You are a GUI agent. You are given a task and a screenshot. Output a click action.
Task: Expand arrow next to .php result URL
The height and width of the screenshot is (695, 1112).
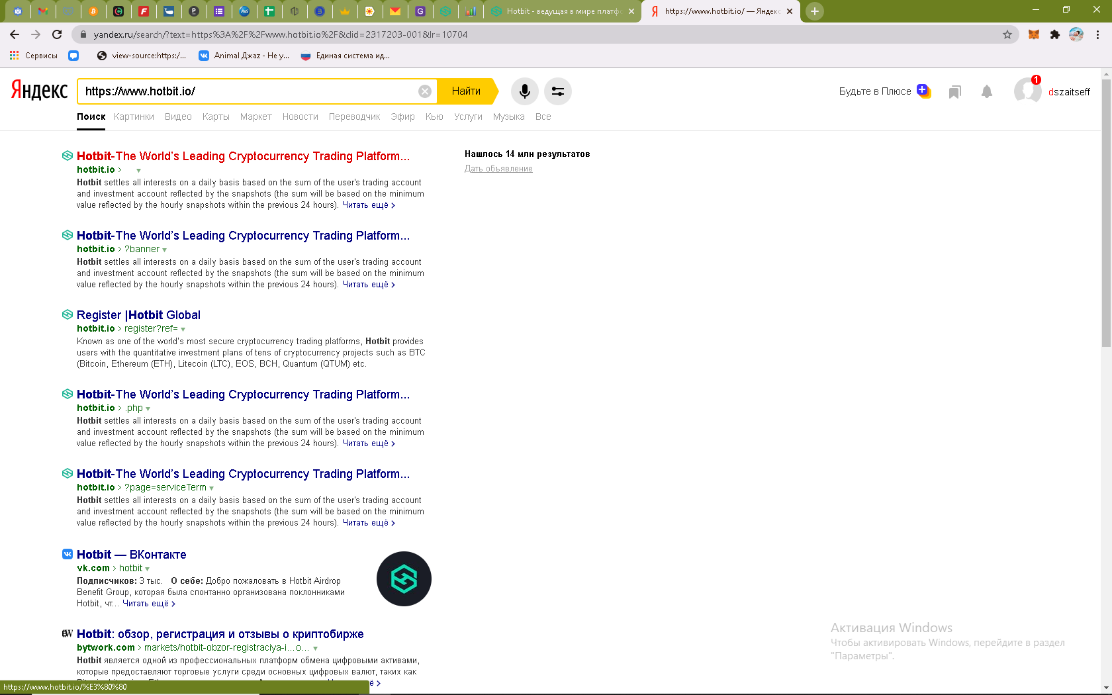pyautogui.click(x=148, y=408)
